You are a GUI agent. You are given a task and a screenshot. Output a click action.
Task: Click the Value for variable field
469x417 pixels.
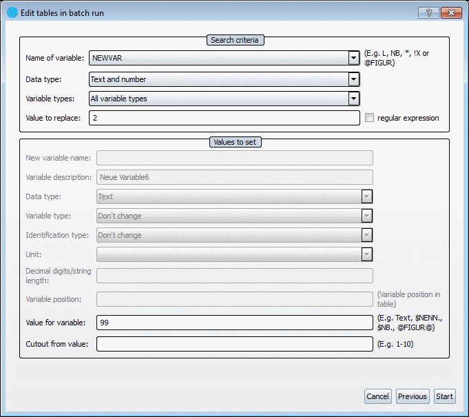(x=234, y=323)
